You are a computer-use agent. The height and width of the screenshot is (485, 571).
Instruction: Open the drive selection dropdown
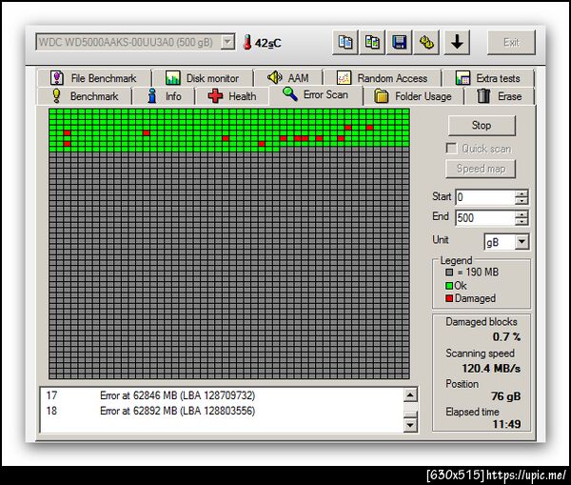pyautogui.click(x=227, y=42)
